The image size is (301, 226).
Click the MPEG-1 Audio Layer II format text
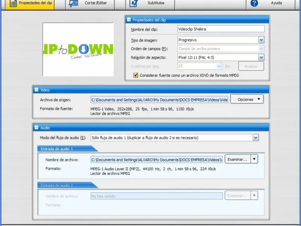153,169
